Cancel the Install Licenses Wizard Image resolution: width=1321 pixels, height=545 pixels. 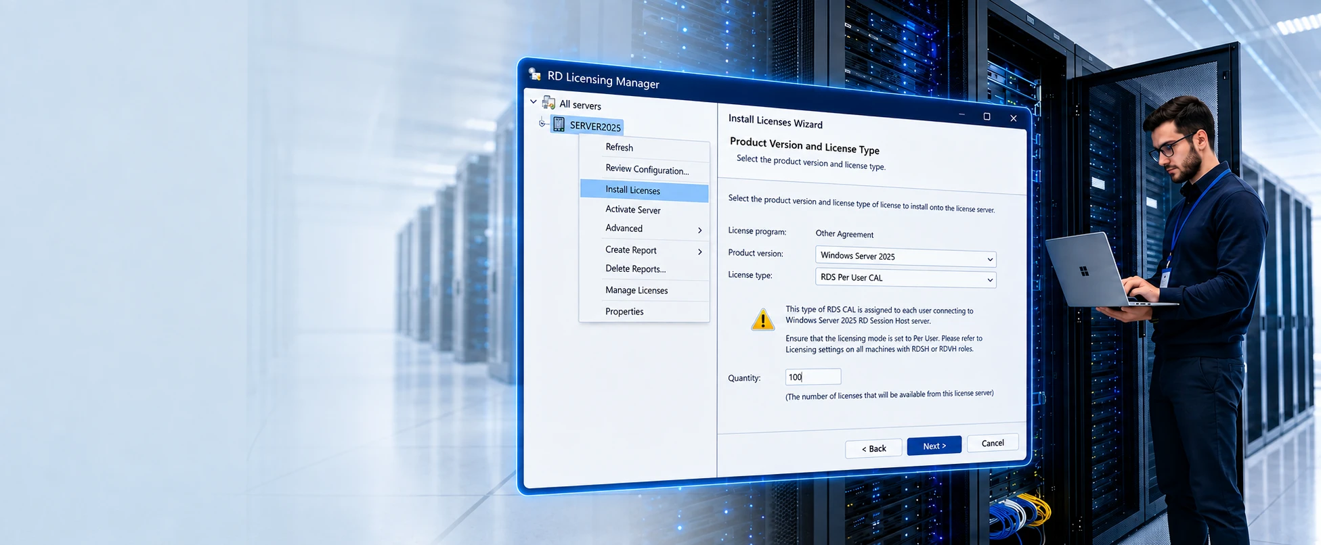coord(993,443)
